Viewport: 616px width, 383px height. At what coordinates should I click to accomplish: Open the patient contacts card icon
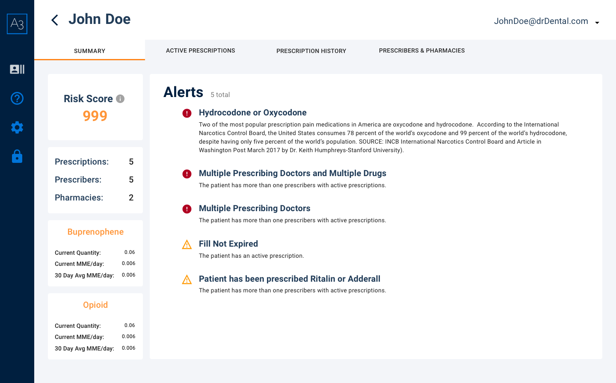click(x=17, y=69)
